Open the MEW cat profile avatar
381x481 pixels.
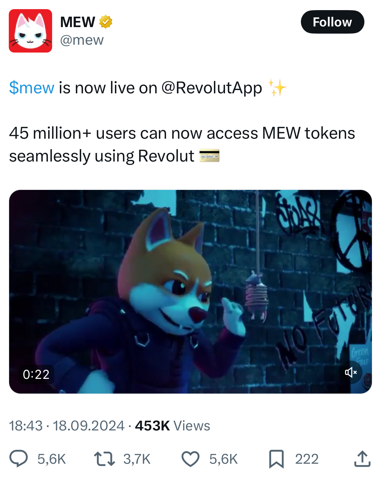coord(30,31)
